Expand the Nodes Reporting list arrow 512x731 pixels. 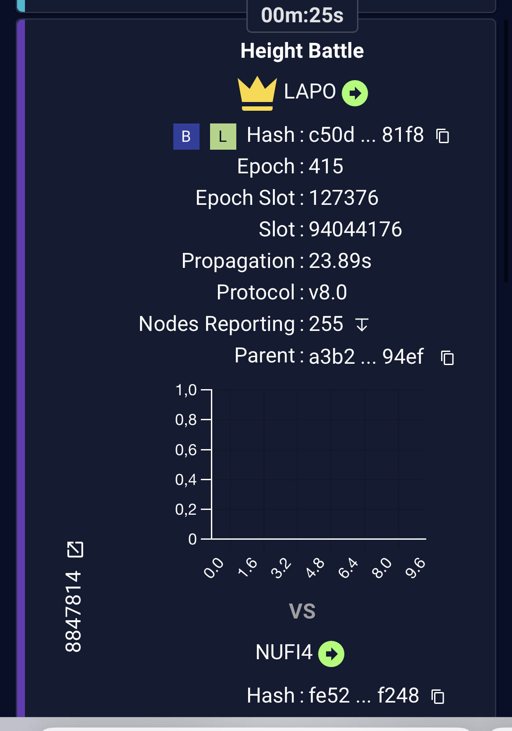pos(361,325)
